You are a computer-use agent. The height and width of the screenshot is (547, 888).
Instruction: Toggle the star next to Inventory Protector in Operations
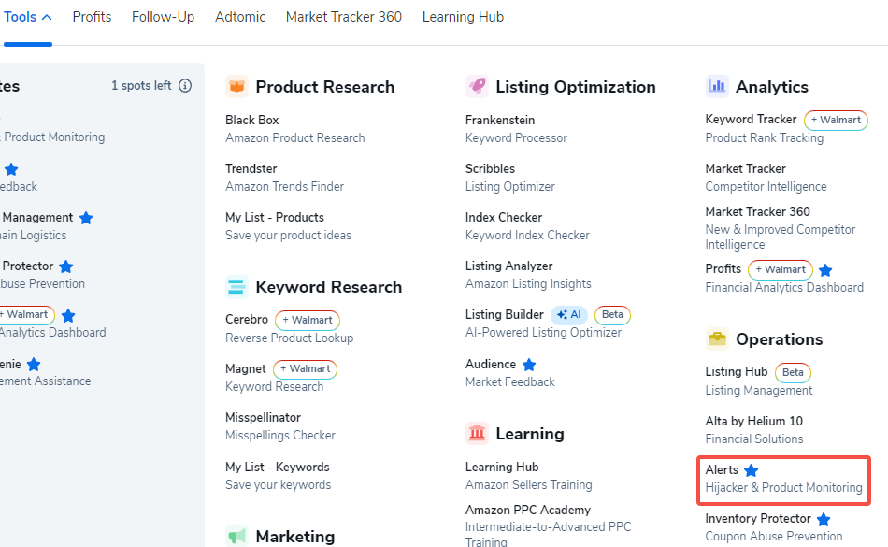click(x=824, y=519)
